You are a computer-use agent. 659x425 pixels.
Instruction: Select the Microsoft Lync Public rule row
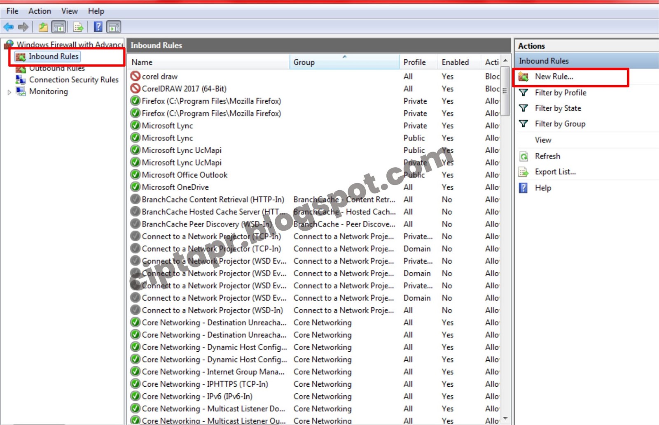tap(315, 138)
